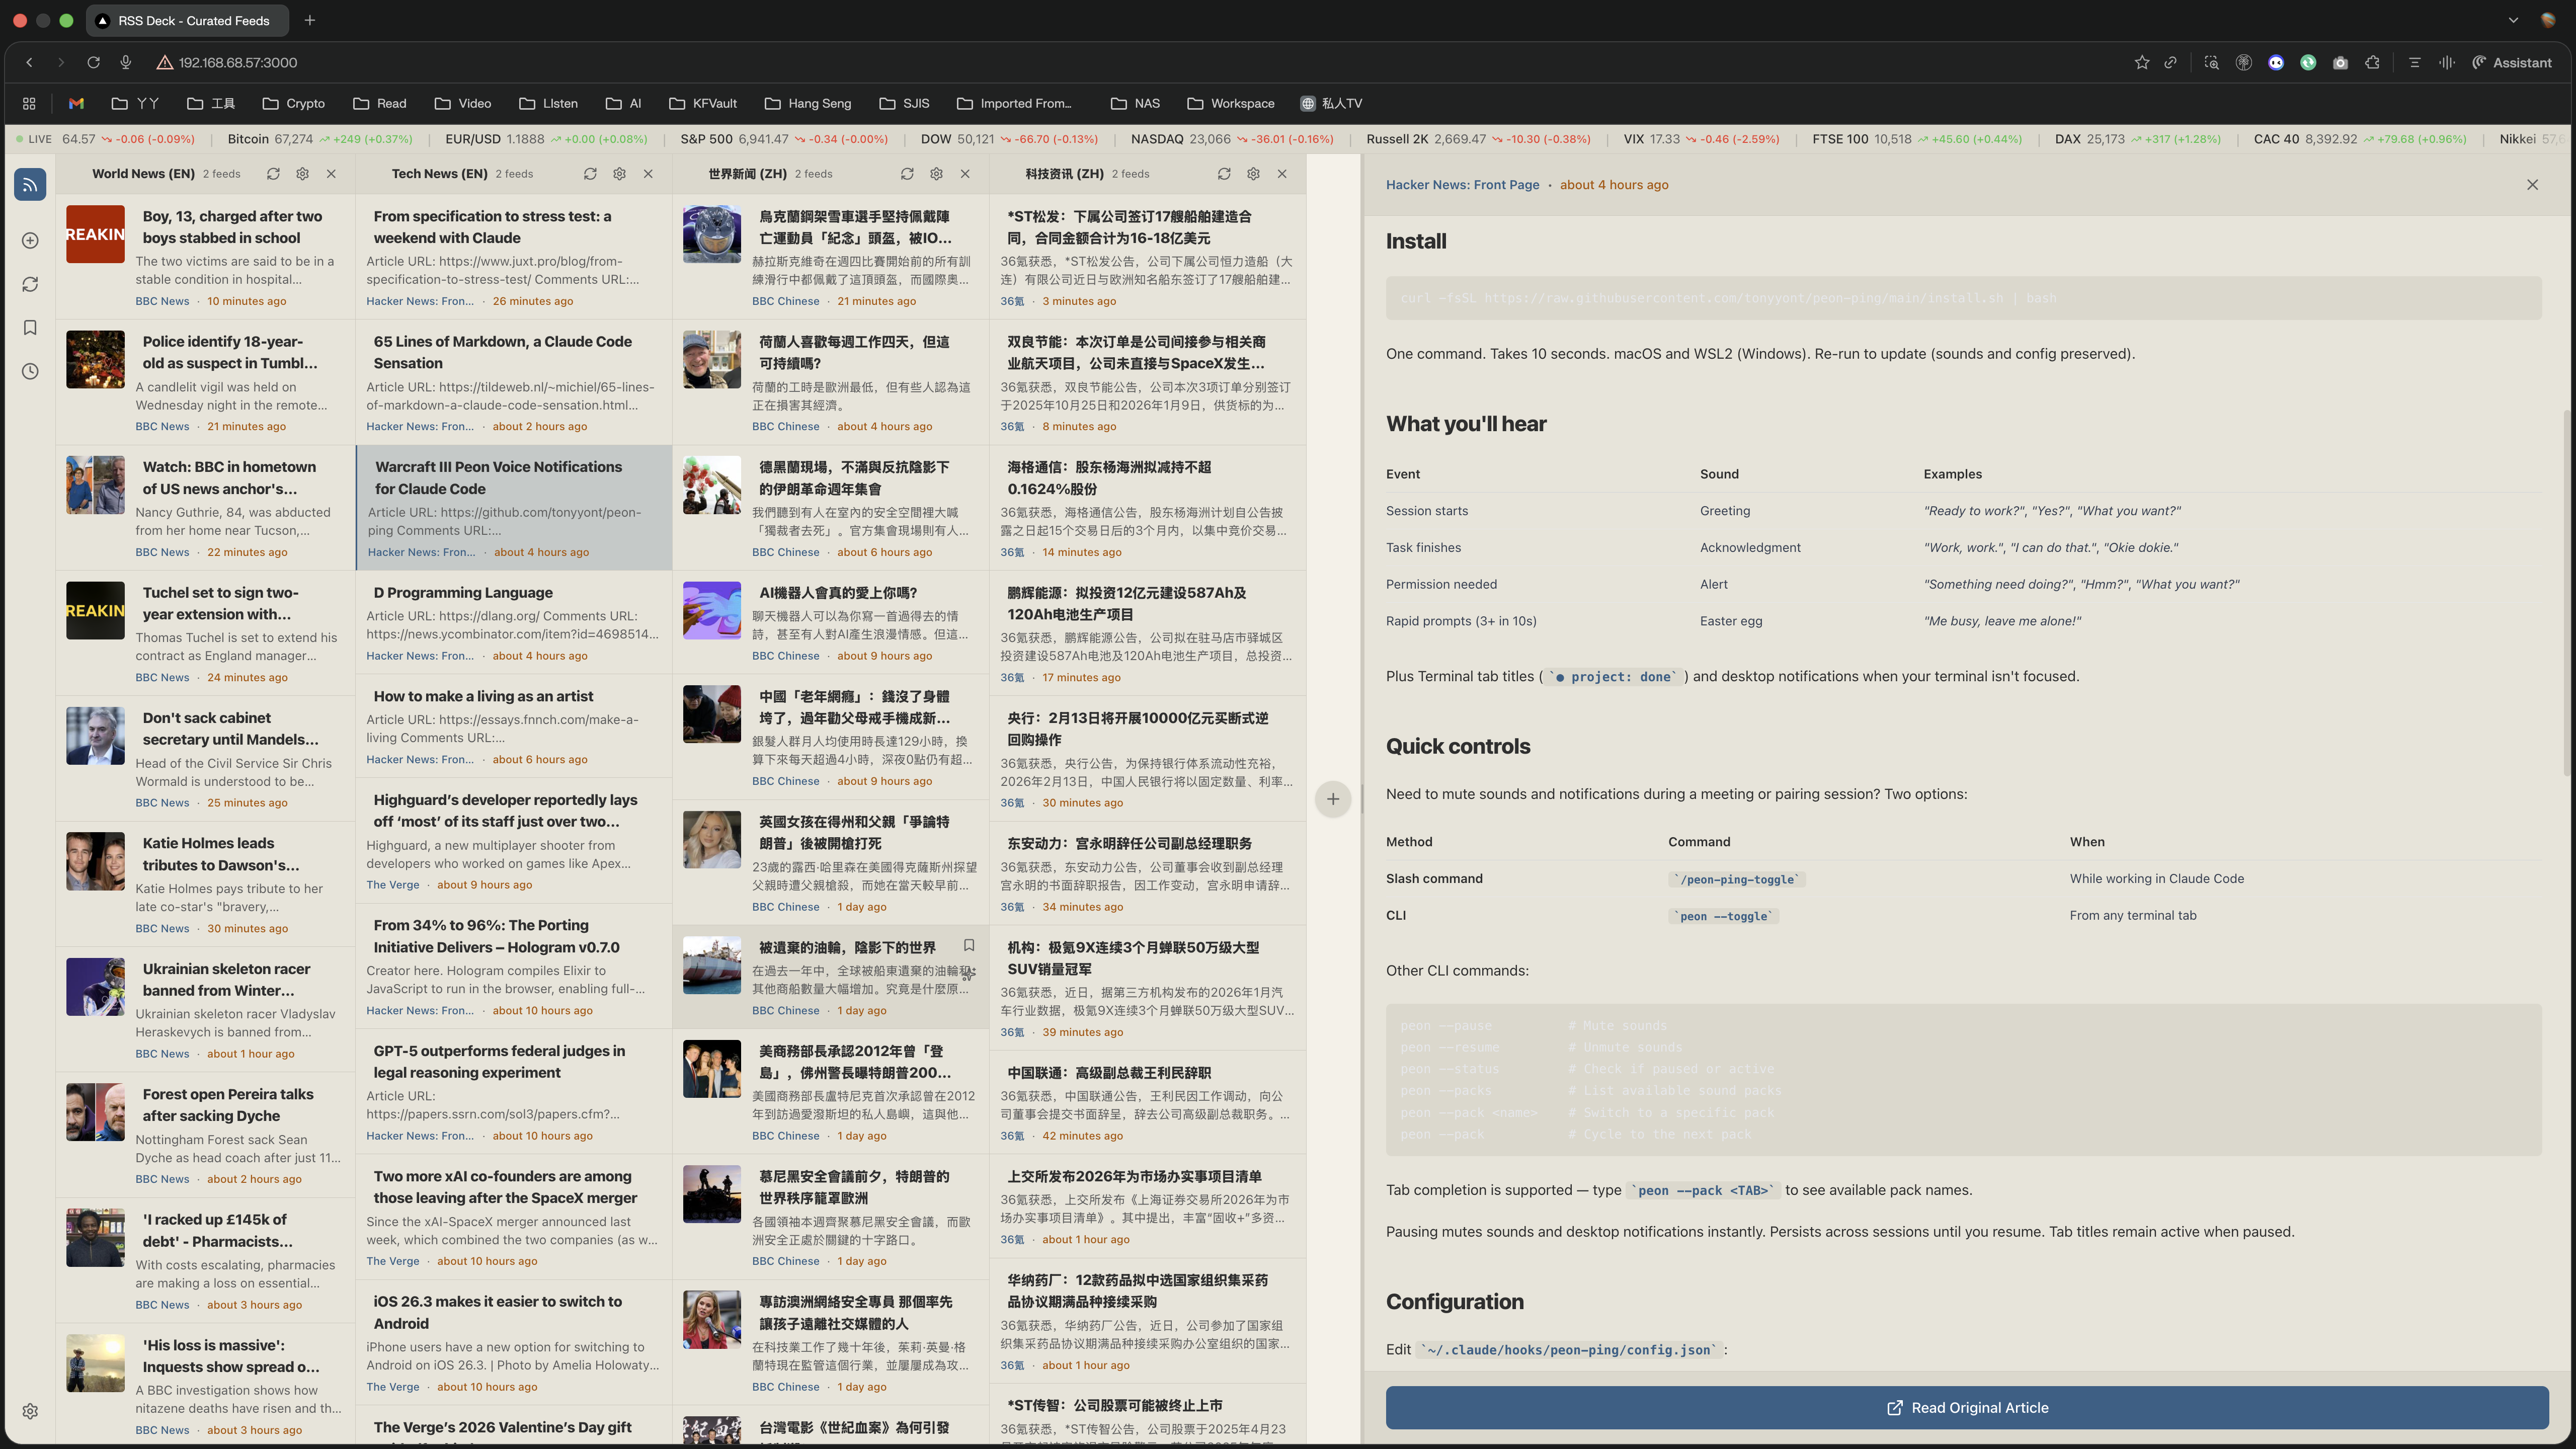Open the Crypto bookmarks folder

(293, 103)
